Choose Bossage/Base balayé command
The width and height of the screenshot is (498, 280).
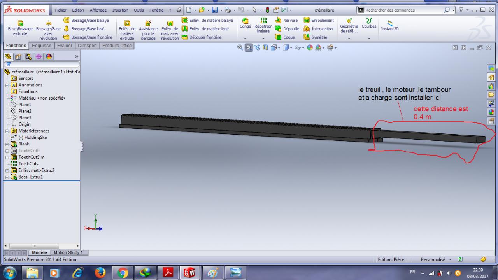[x=86, y=20]
